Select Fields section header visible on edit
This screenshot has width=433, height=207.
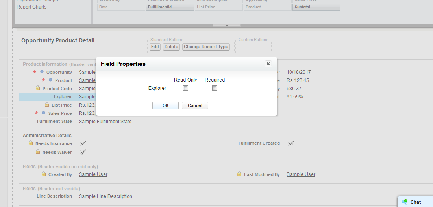click(60, 167)
